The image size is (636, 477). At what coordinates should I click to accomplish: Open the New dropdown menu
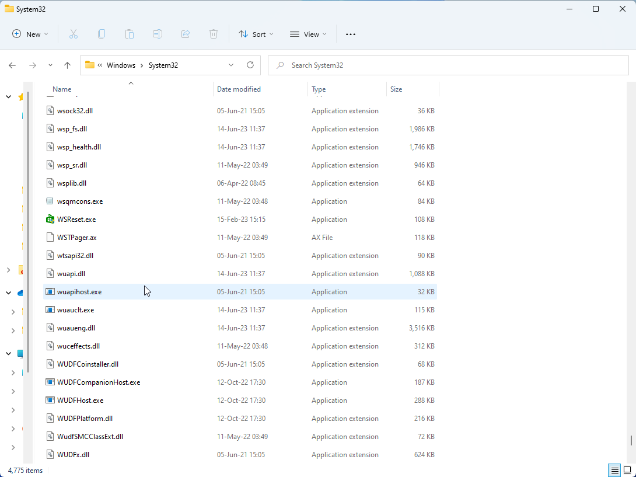tap(30, 34)
